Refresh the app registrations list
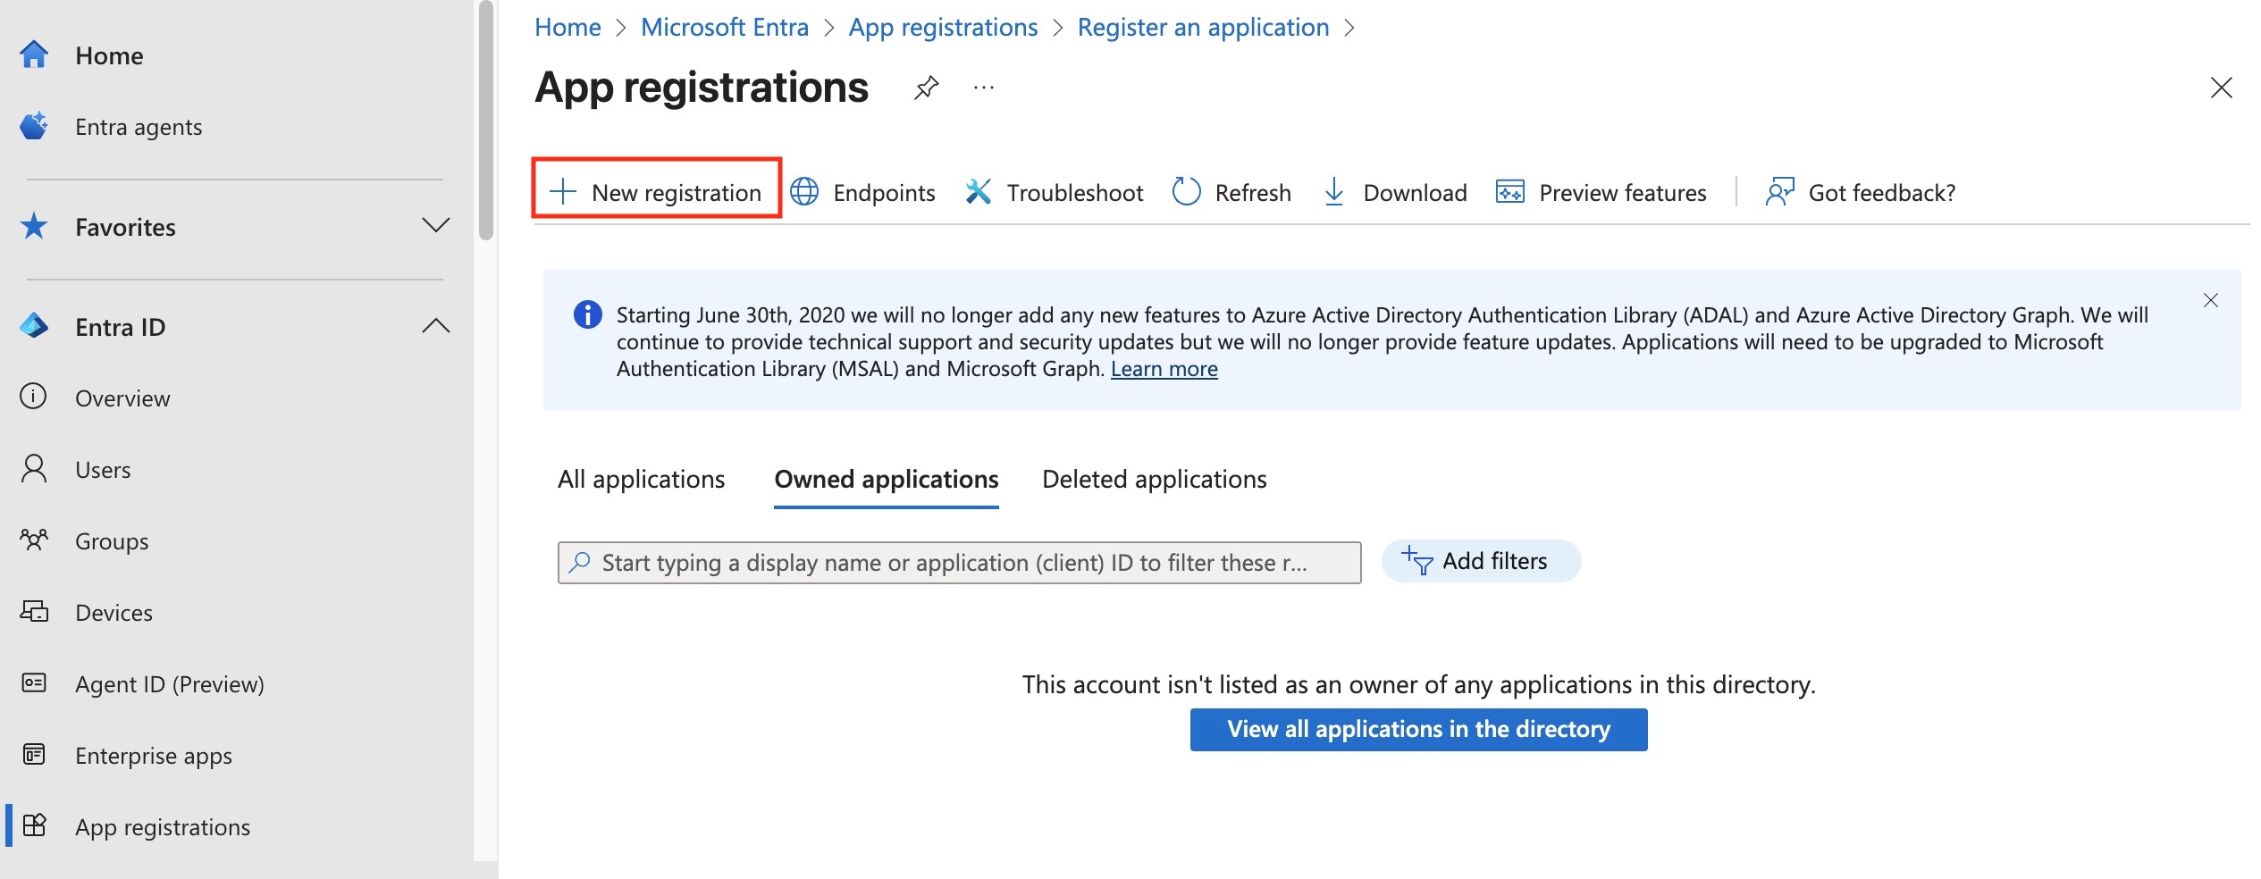This screenshot has height=879, width=2261. (1231, 192)
